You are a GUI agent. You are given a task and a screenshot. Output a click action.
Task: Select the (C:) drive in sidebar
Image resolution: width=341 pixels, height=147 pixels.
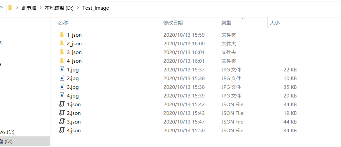pos(7,132)
